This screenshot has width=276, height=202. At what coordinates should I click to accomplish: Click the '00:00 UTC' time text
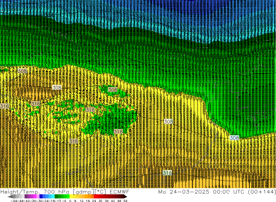(229, 192)
